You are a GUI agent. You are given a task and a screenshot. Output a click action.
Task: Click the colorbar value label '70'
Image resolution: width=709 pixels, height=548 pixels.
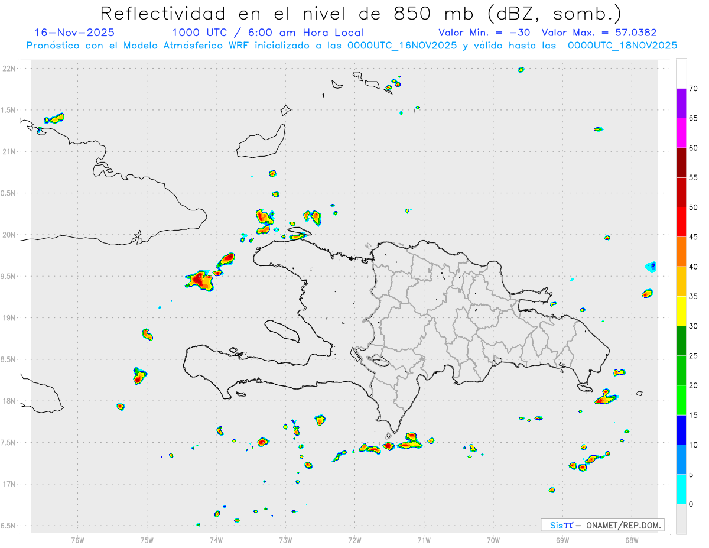(694, 89)
